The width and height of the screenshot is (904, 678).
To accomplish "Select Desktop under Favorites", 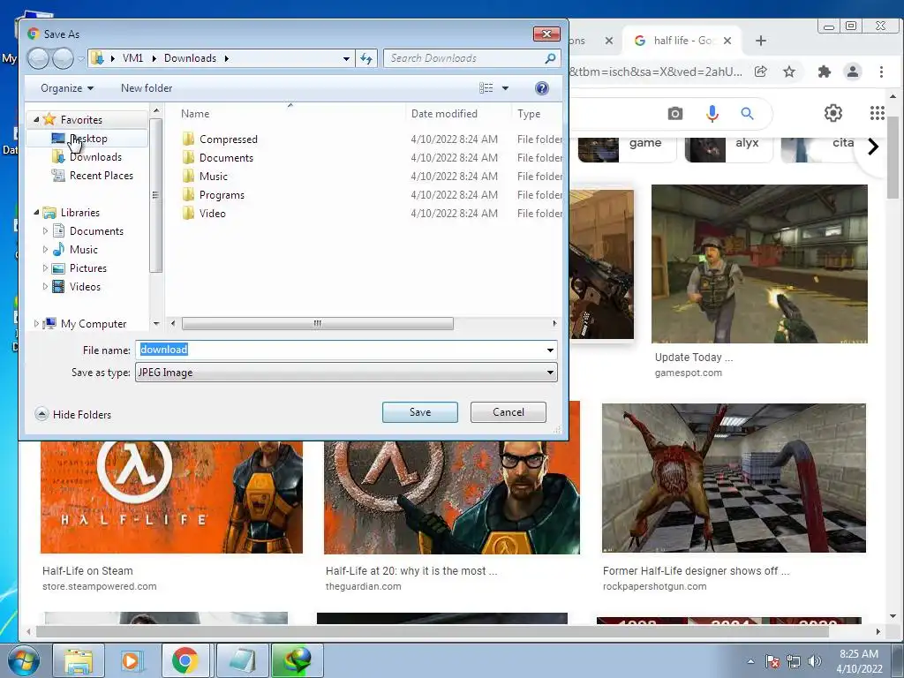I will point(87,139).
